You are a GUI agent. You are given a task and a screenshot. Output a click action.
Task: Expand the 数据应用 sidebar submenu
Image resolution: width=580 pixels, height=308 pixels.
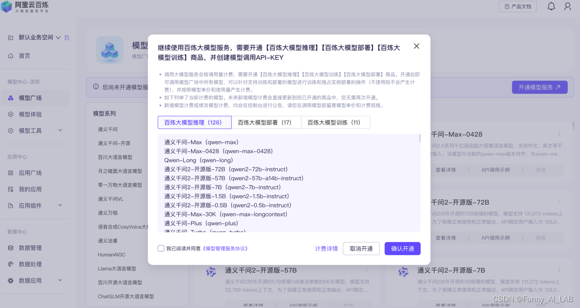[x=60, y=281]
